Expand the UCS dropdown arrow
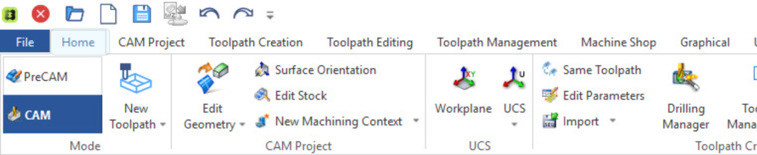 tap(515, 124)
